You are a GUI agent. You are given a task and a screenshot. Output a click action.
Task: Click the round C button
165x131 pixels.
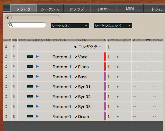pos(8,18)
